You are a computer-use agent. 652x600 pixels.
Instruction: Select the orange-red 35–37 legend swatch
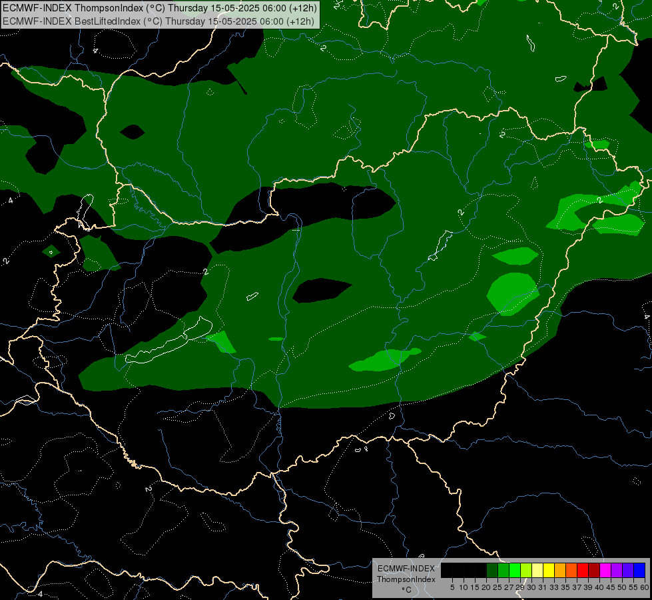pyautogui.click(x=571, y=570)
